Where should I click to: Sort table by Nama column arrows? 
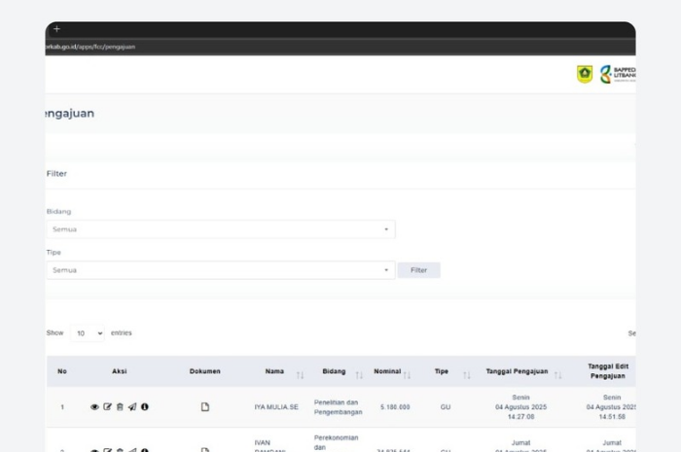coord(300,375)
